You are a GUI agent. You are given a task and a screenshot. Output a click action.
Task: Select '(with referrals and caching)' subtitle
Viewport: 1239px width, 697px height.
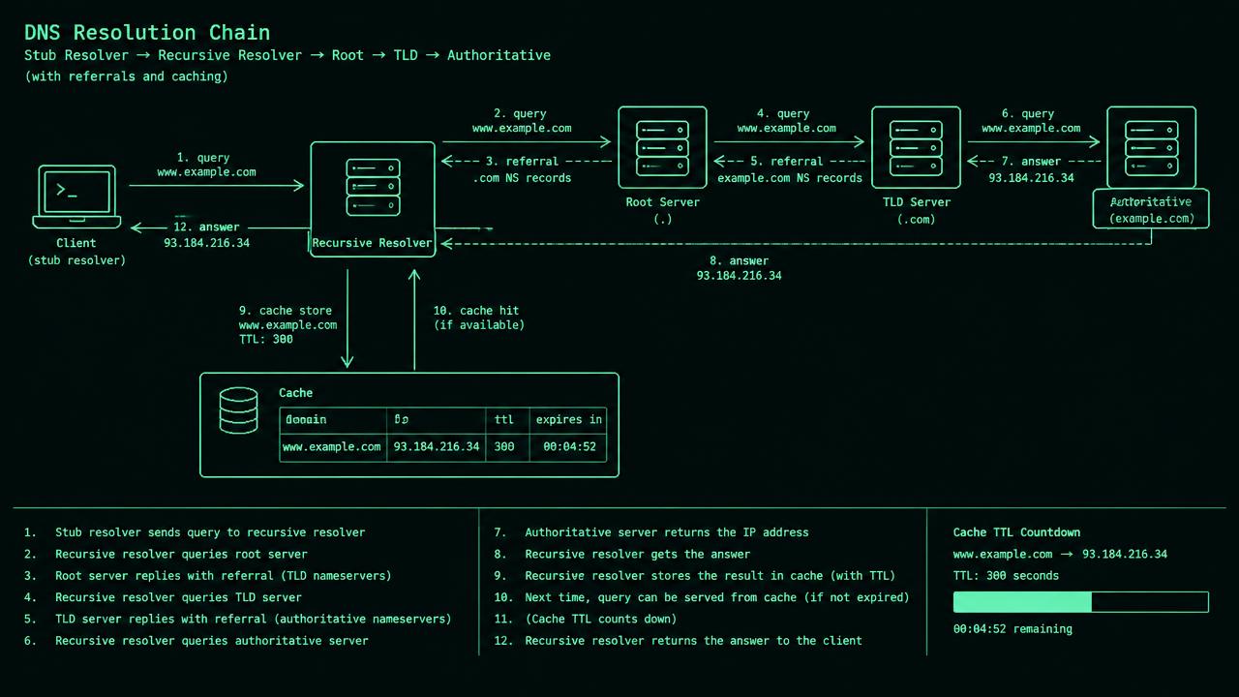tap(127, 76)
